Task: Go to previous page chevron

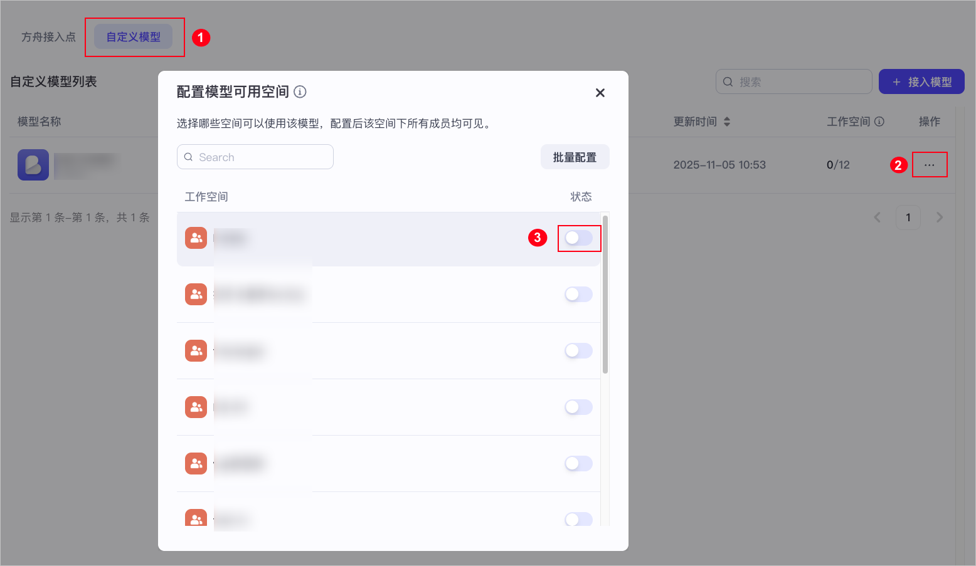Action: [x=878, y=217]
